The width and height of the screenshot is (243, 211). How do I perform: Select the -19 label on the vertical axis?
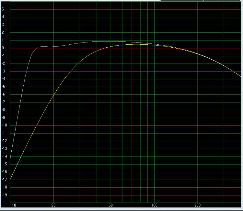[x=4, y=195]
